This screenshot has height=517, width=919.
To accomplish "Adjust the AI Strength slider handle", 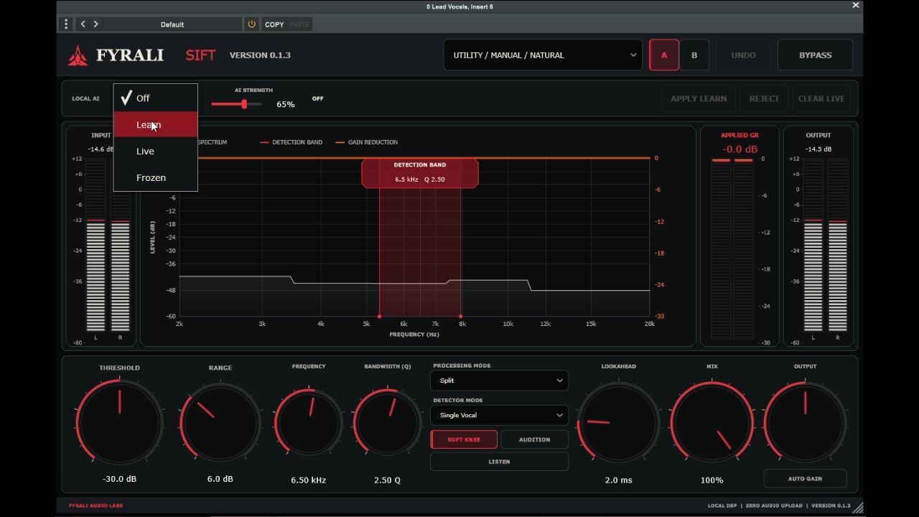I will 244,104.
